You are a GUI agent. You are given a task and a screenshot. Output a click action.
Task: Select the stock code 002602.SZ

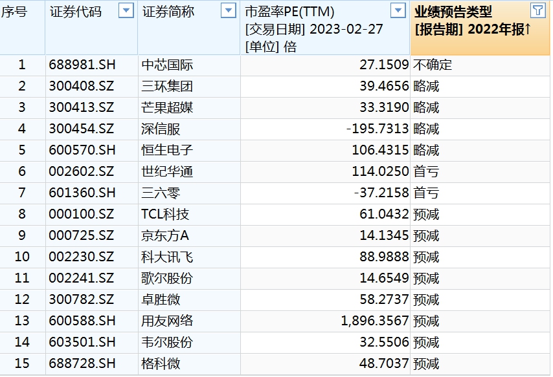click(x=82, y=171)
